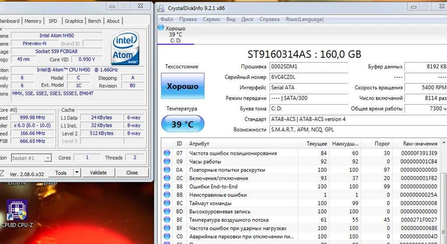Click the Intel Atom logo in CPU-Z
The height and width of the screenshot is (244, 447).
[x=125, y=48]
